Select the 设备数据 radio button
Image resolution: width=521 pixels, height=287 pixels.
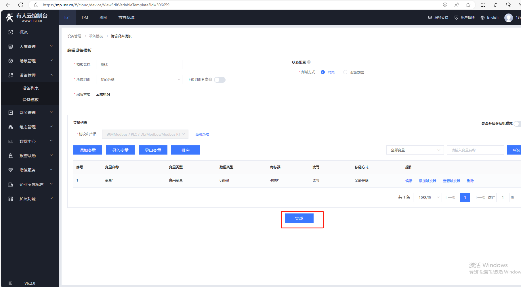(x=345, y=72)
